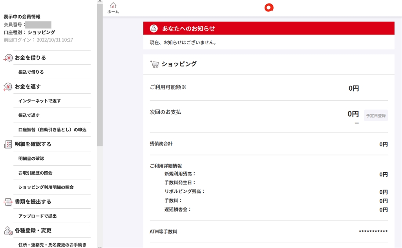This screenshot has width=402, height=248.
Task: Open 明細書の確認 in sidebar
Action: (31, 158)
